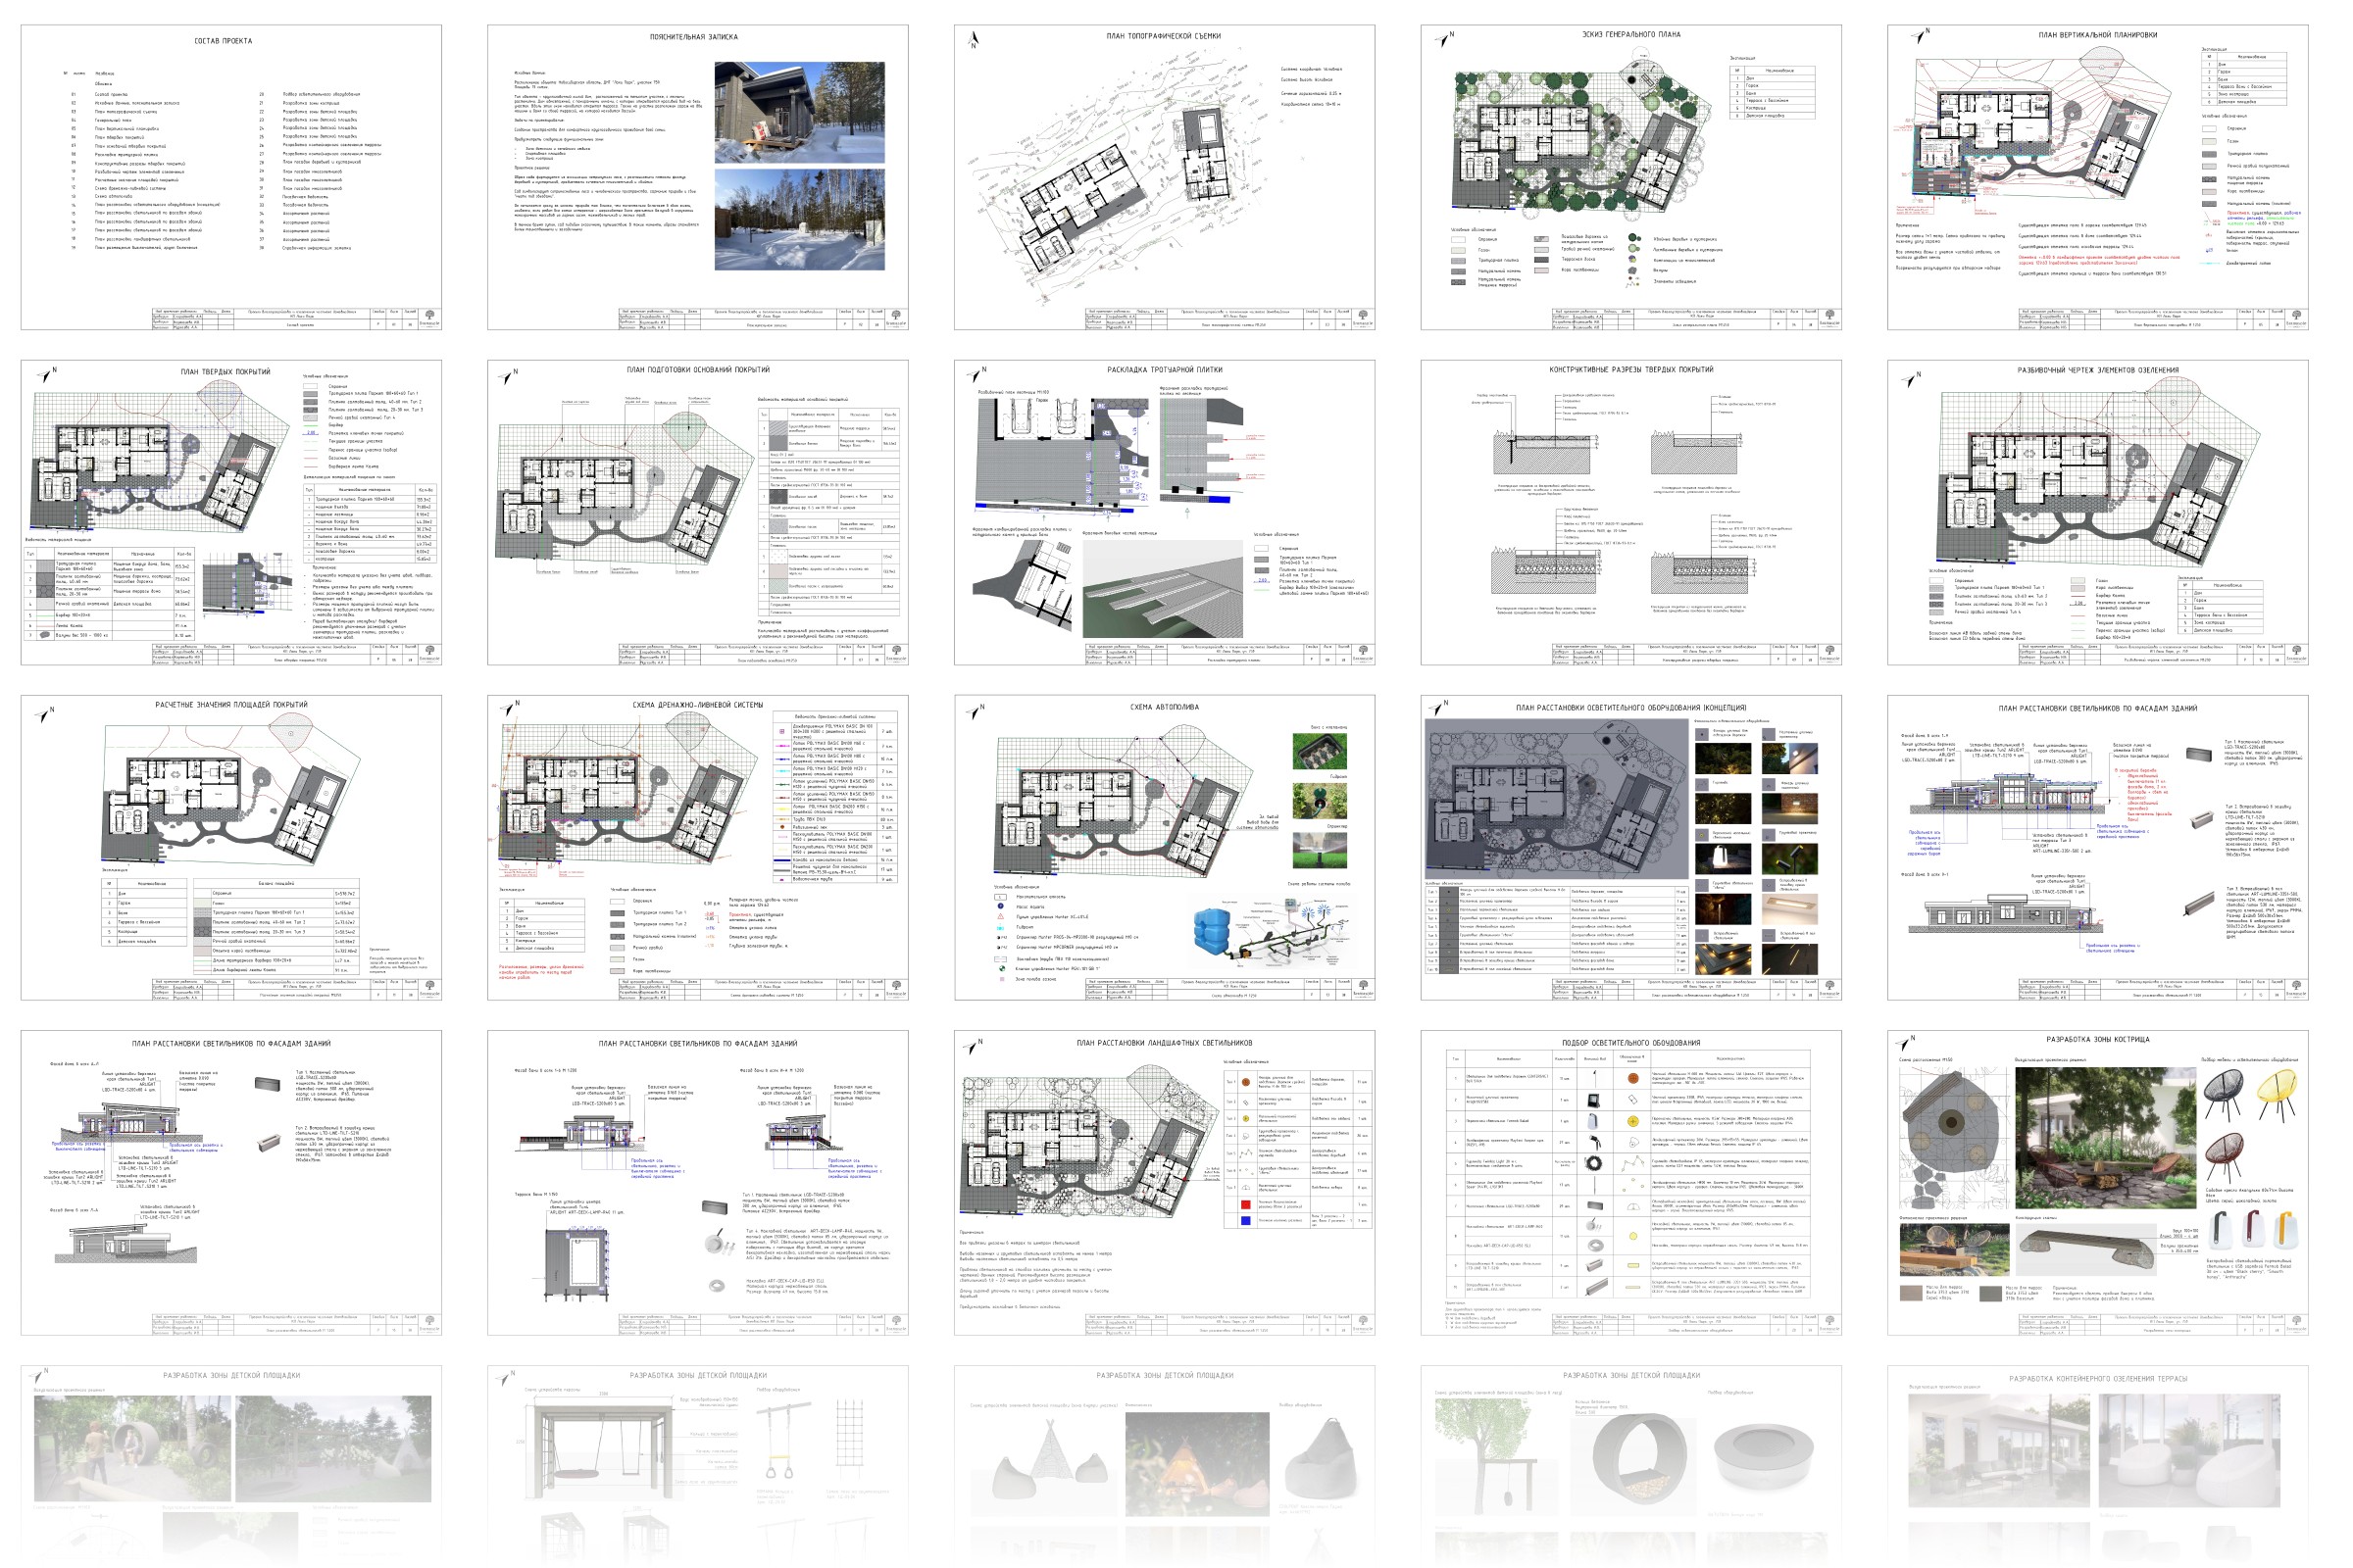Open РАСЧЕТНЫЕ ЗНАЧЕНИЯ ПЛОЩАДЕЙ ПОКРЫТИЙ sheet
The width and height of the screenshot is (2353, 1568).
(230, 847)
